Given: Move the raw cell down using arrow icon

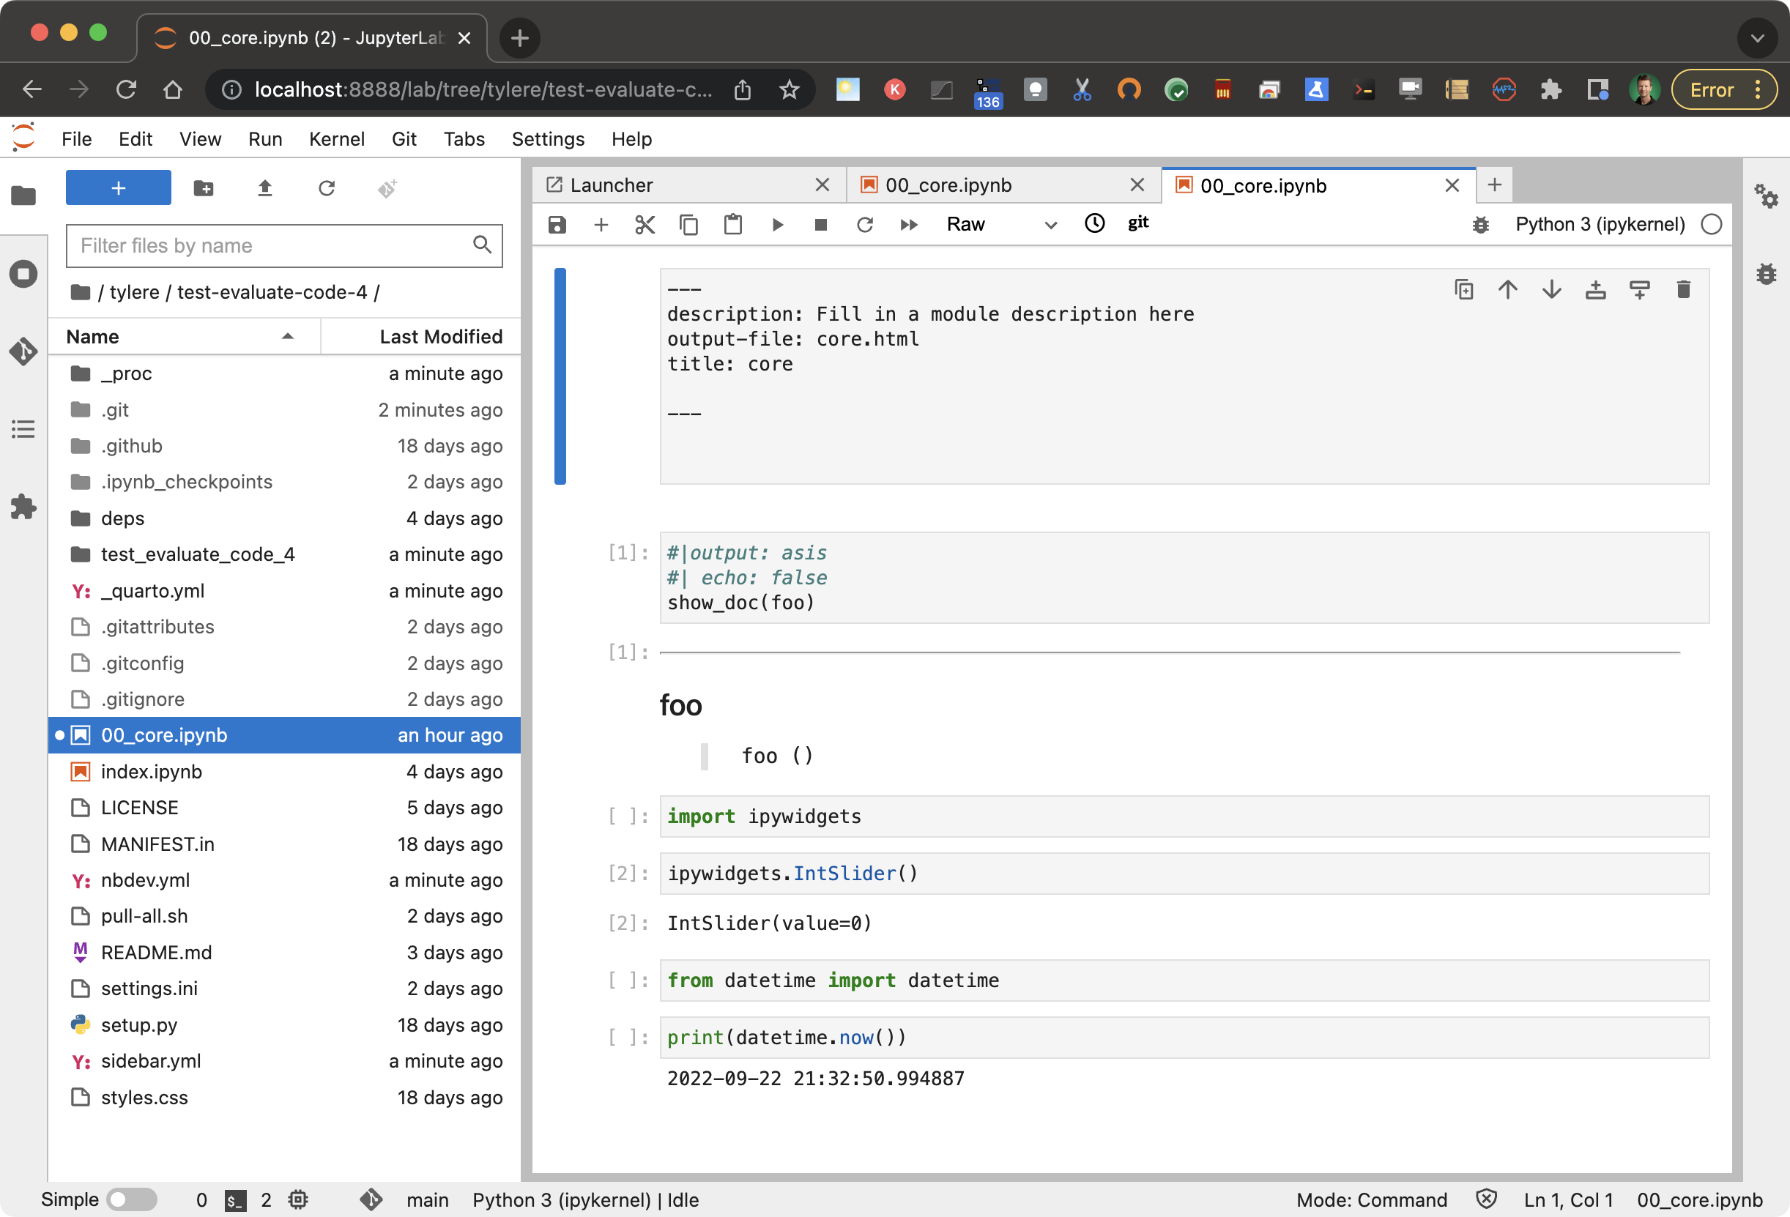Looking at the screenshot, I should (1551, 289).
